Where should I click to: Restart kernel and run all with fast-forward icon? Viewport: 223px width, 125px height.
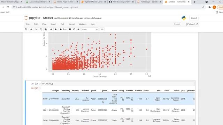click(x=78, y=29)
